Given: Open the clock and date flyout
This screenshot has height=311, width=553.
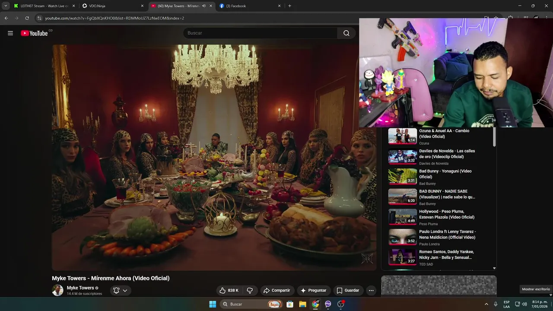Looking at the screenshot, I should [x=540, y=304].
